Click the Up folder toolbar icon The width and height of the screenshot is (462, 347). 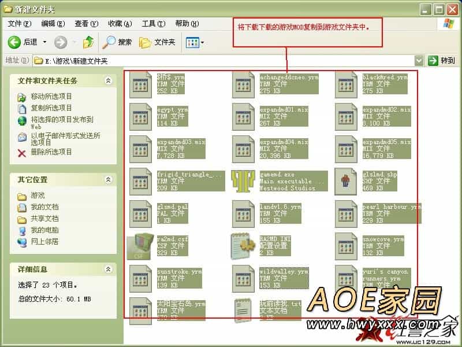point(88,42)
